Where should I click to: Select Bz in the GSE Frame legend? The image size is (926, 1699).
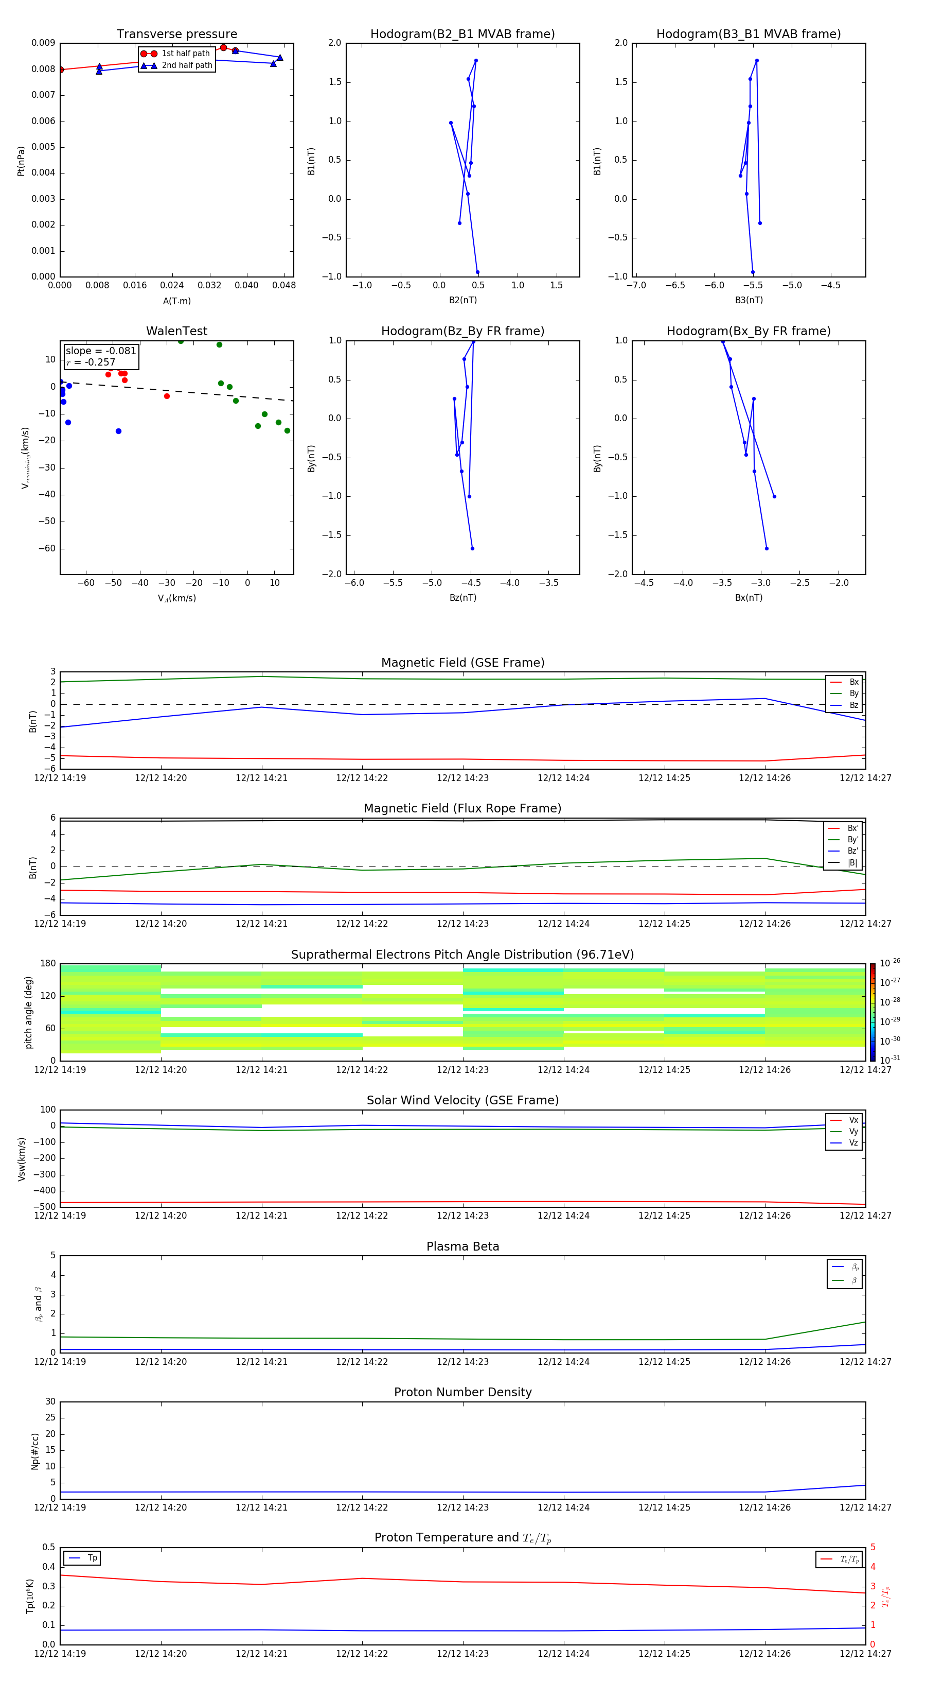click(844, 706)
